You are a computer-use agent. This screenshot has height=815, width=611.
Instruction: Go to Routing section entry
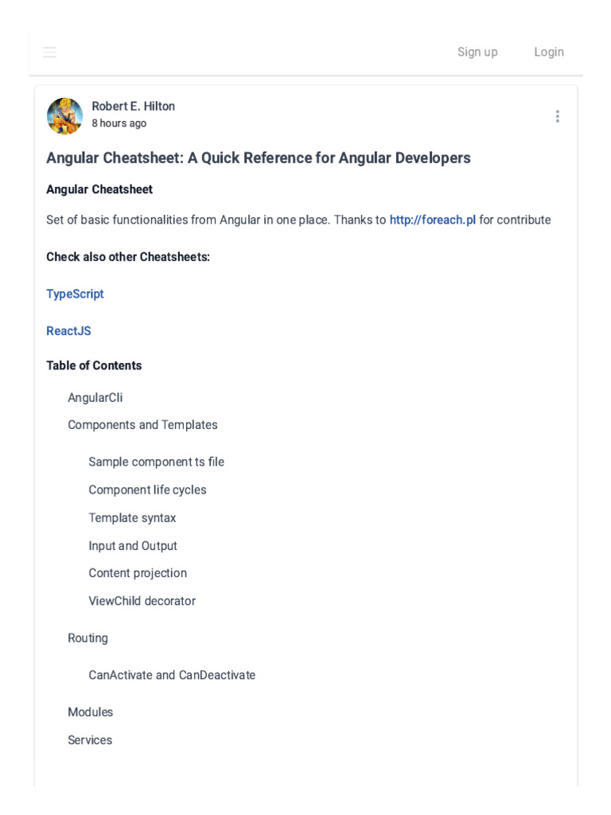click(88, 638)
